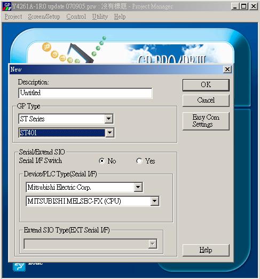Click the OK button

tap(206, 85)
